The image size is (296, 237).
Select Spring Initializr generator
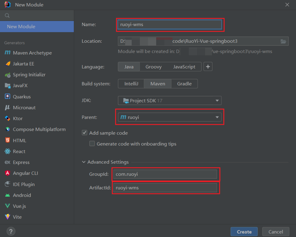[37, 75]
